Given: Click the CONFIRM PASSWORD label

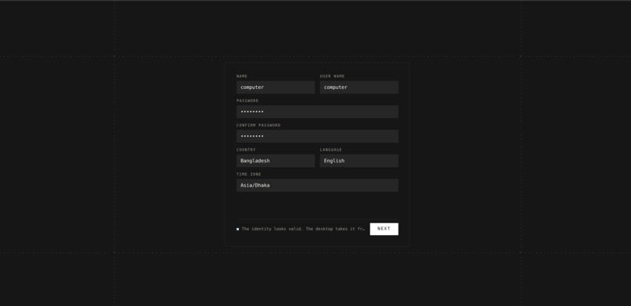Looking at the screenshot, I should pyautogui.click(x=258, y=125).
